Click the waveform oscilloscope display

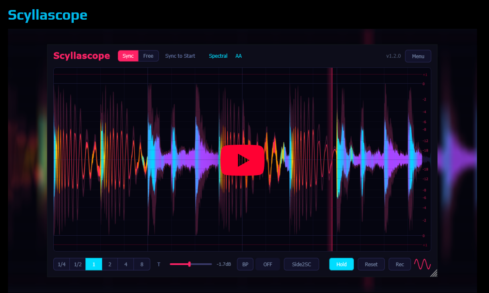point(242,160)
